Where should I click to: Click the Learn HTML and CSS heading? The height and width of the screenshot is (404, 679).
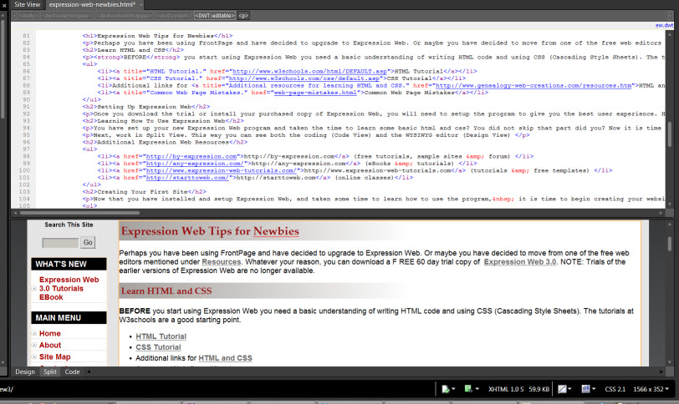166,290
